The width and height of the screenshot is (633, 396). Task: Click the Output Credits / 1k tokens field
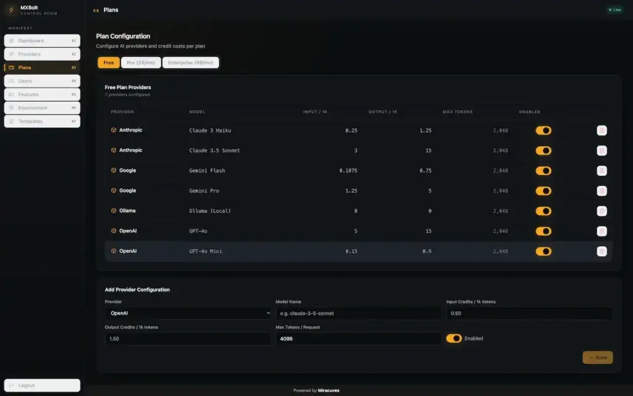pyautogui.click(x=188, y=338)
